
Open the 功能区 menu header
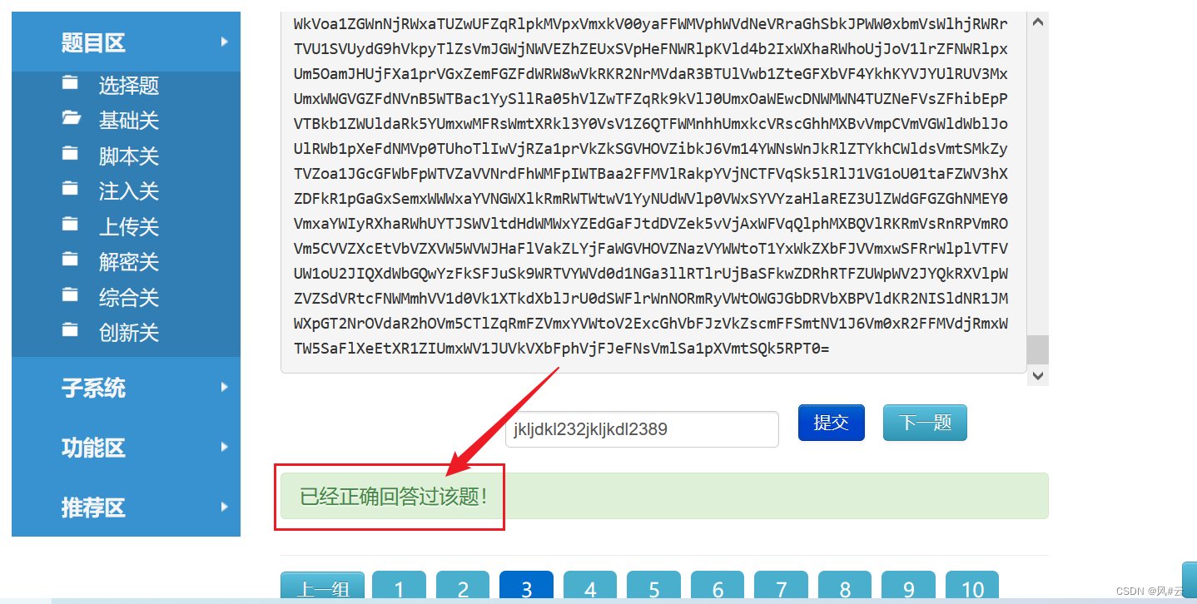coord(126,447)
